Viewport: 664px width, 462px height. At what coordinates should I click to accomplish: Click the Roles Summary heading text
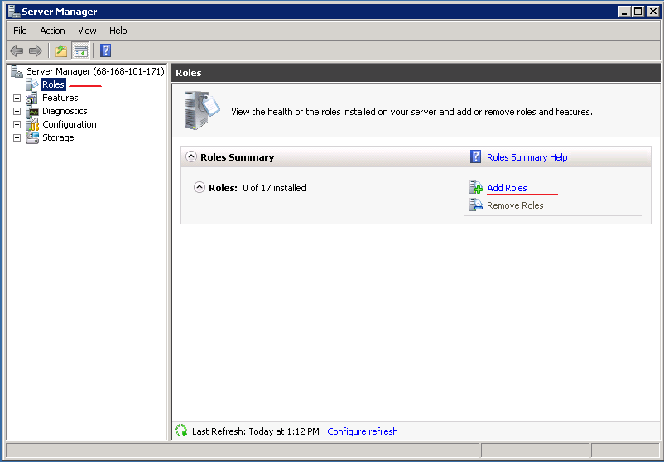[x=237, y=157]
